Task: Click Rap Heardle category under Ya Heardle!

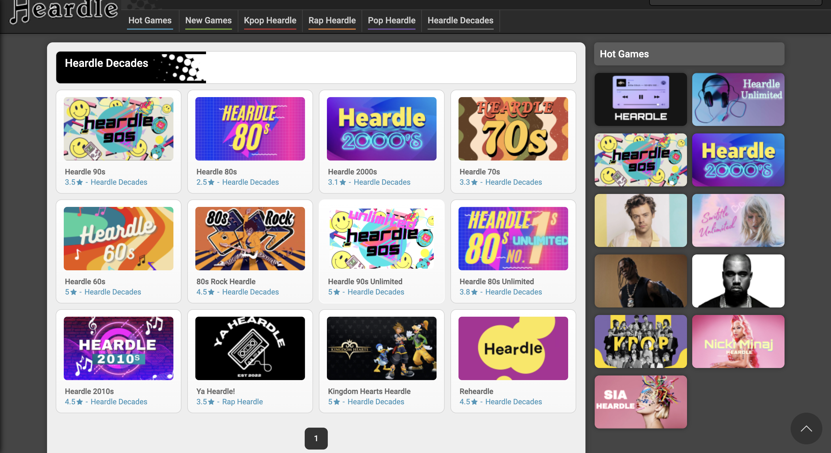Action: click(x=243, y=402)
